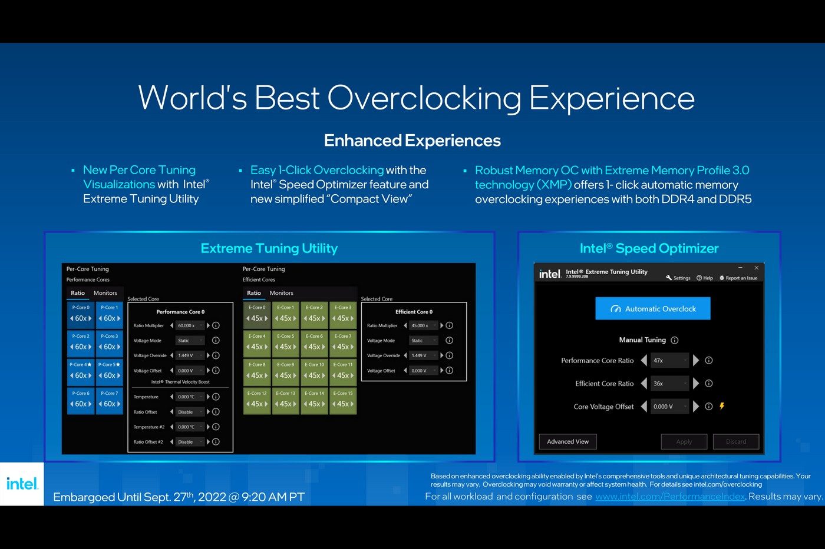This screenshot has width=825, height=549.
Task: Select the P-Core 0 tile
Action: click(x=81, y=314)
